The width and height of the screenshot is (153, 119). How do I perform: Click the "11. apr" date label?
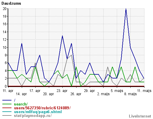(x=8, y=91)
